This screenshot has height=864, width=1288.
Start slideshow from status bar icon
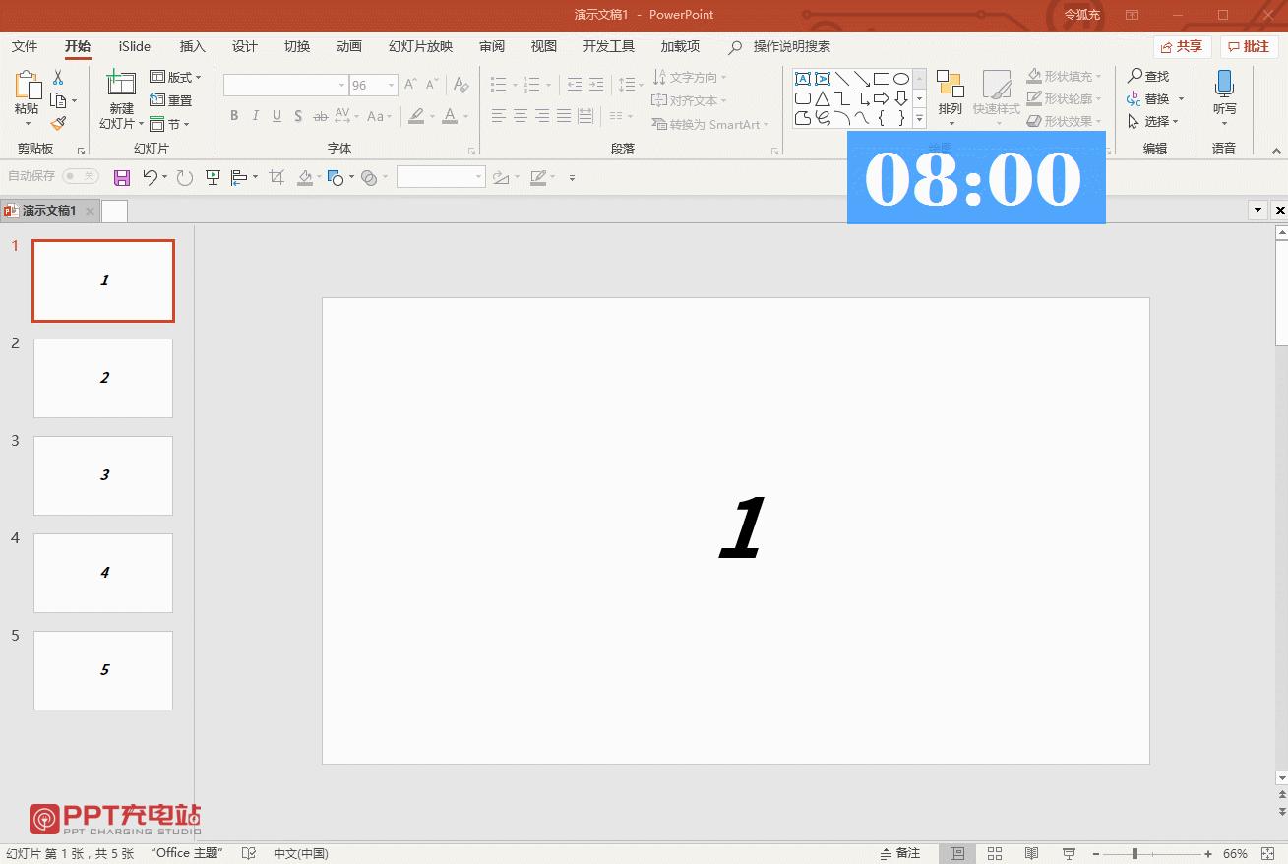(1068, 853)
